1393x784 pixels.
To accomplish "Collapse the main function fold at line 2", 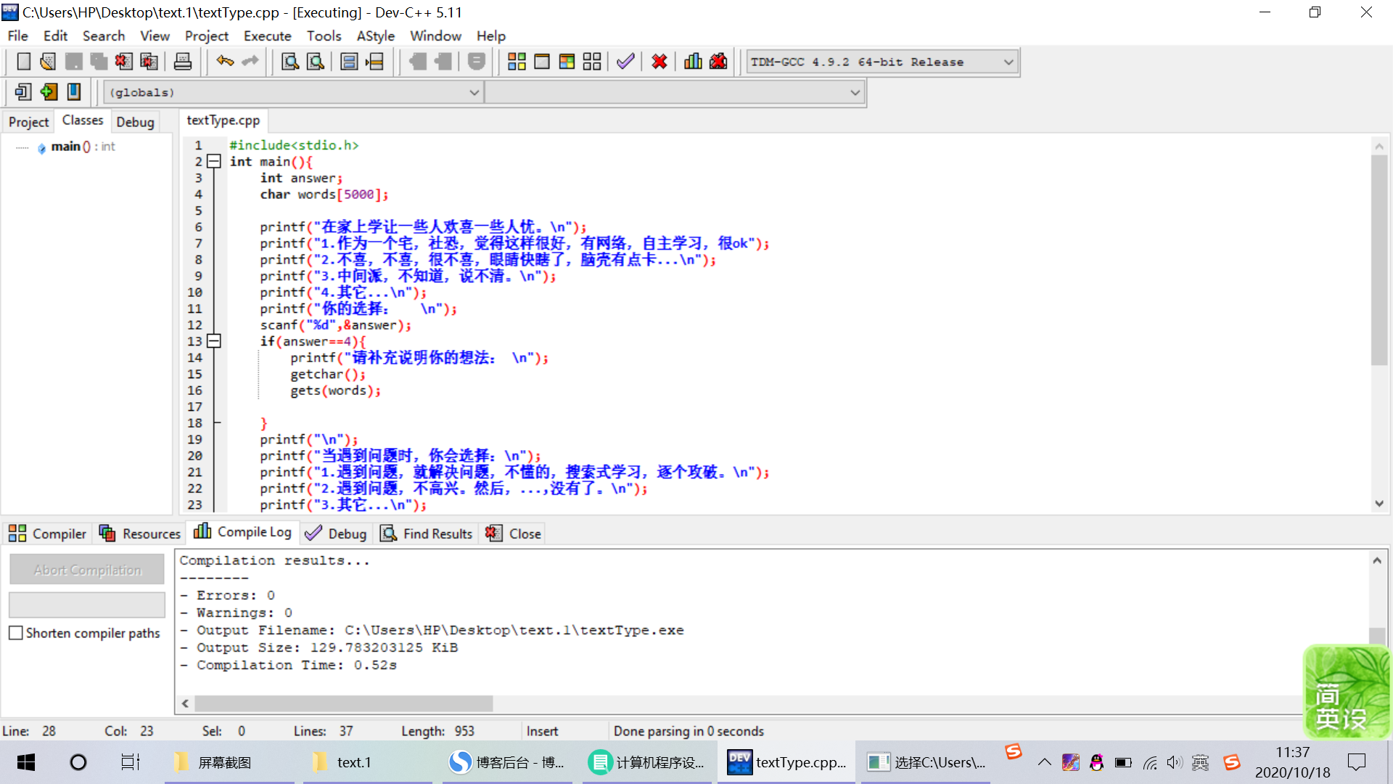I will [x=214, y=161].
